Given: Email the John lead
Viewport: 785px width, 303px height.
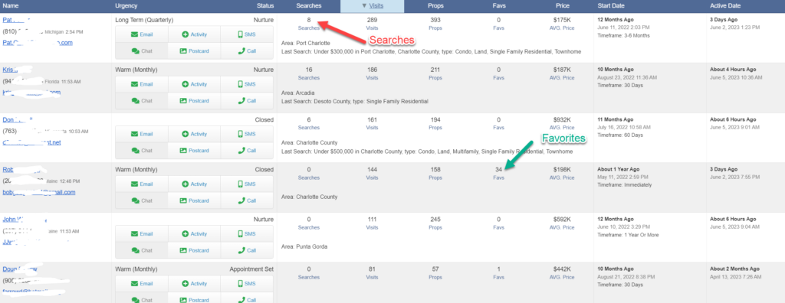Looking at the screenshot, I should 142,233.
